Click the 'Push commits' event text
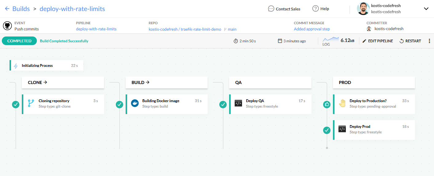Screen dimensions: 434x176 (x=27, y=29)
